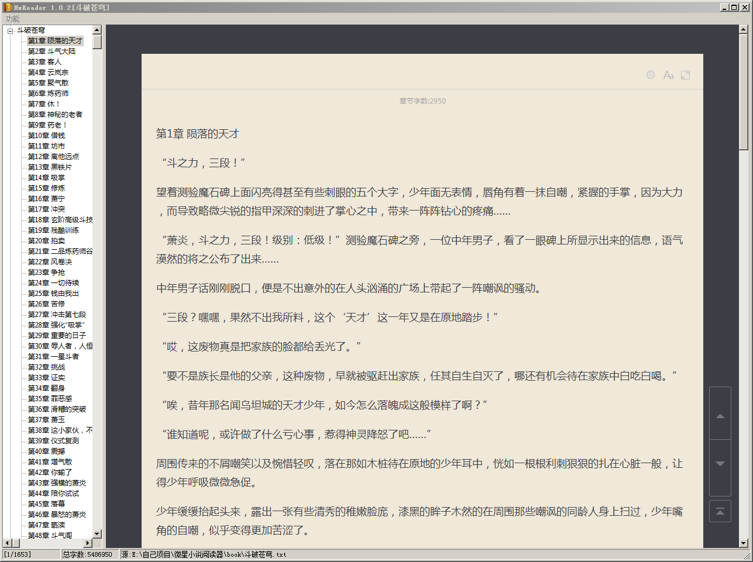
Task: Select chapter 第36章 滑稽的突破
Action: pos(57,409)
